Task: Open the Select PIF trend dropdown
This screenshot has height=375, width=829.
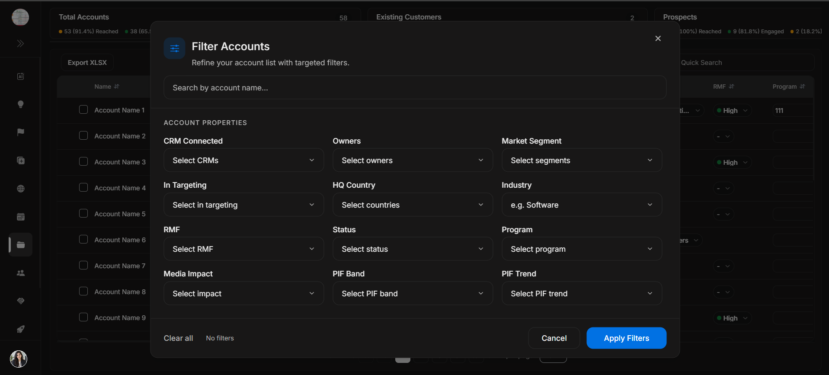Action: [582, 294]
